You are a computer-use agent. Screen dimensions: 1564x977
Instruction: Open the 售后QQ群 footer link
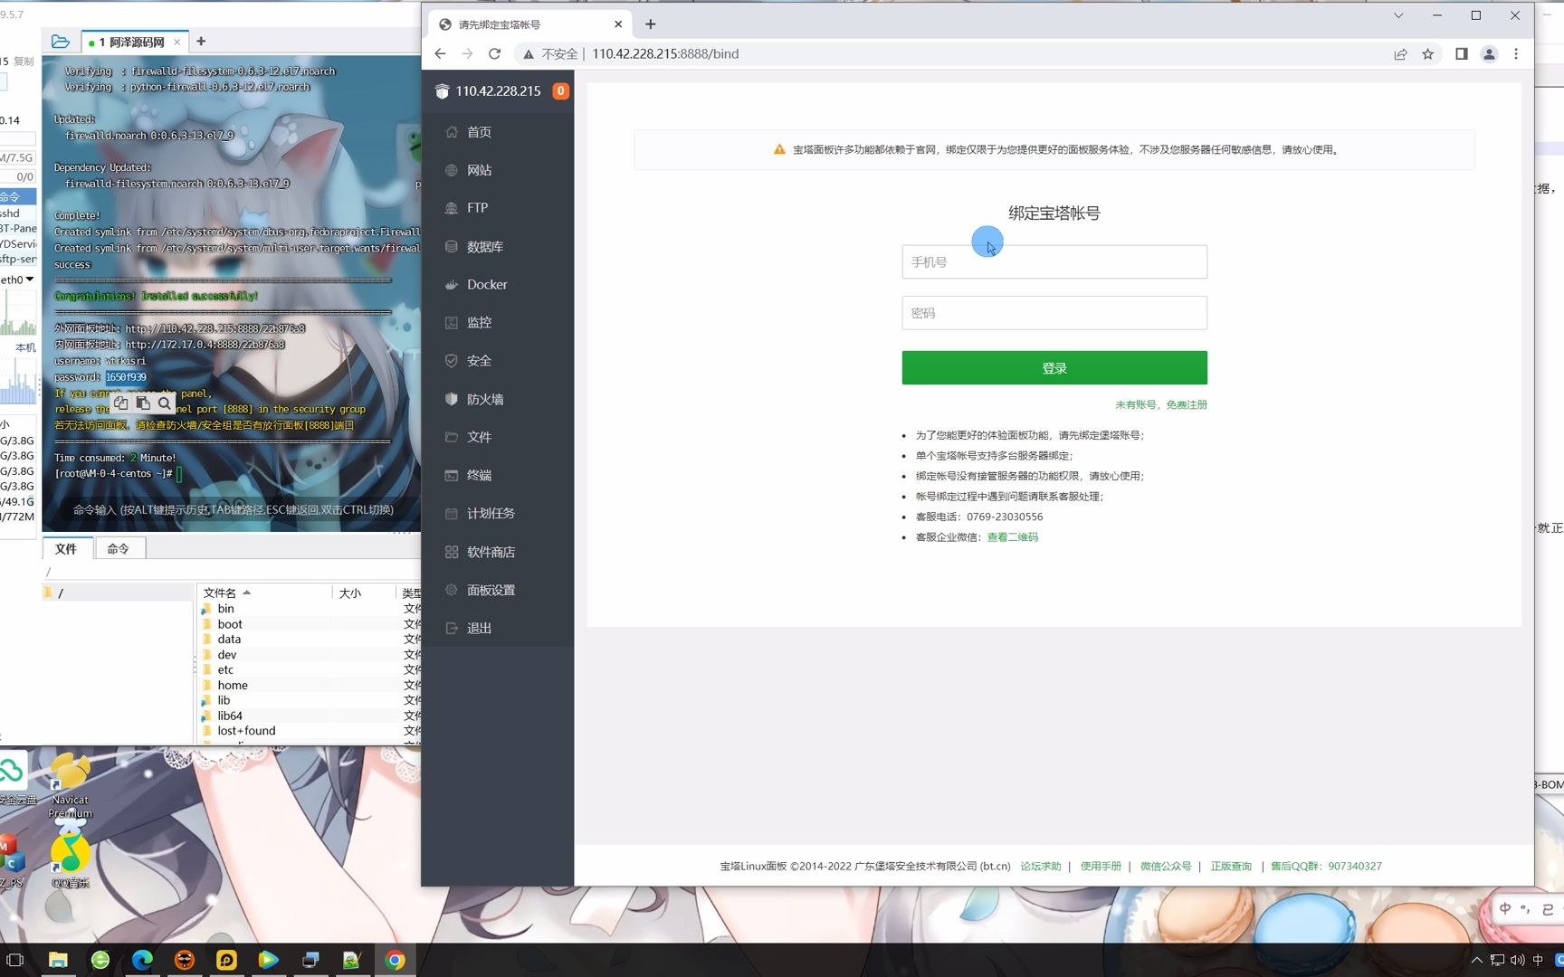1326,867
